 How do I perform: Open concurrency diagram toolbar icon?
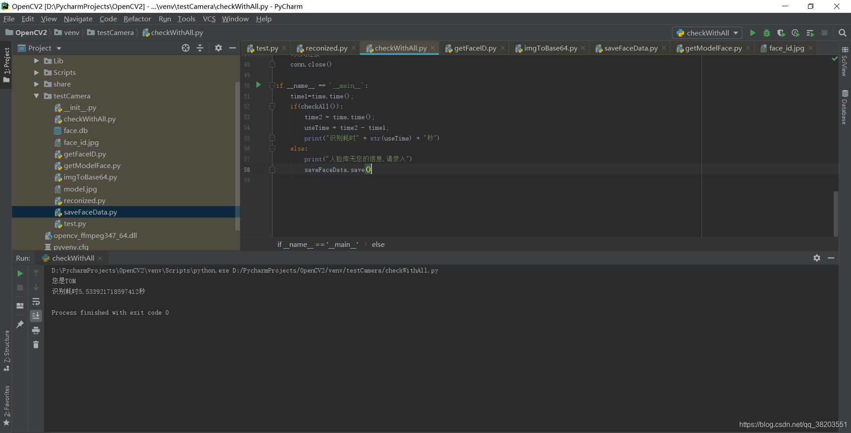click(x=810, y=33)
